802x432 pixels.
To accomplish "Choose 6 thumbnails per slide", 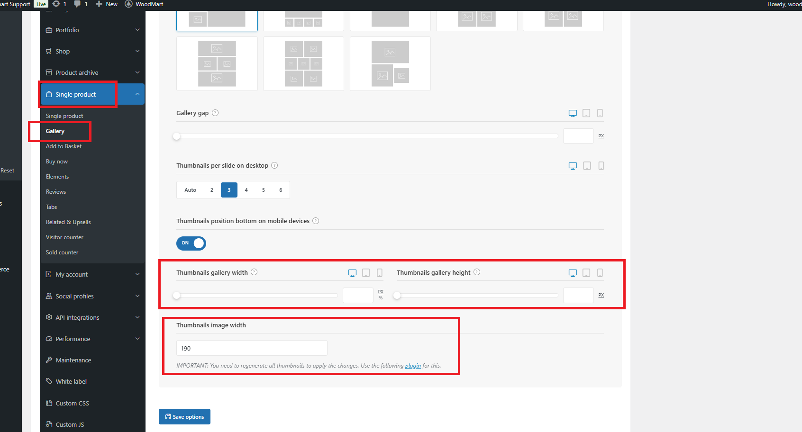I will point(281,190).
